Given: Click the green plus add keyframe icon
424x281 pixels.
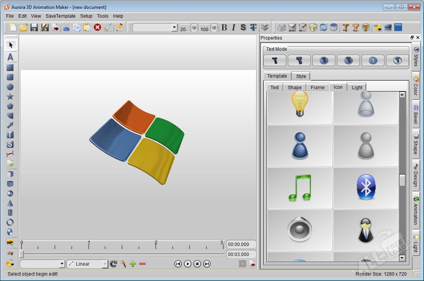Looking at the screenshot, I should pyautogui.click(x=133, y=264).
